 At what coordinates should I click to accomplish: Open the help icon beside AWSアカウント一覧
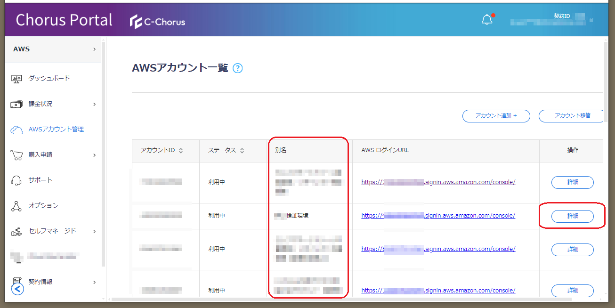click(238, 68)
